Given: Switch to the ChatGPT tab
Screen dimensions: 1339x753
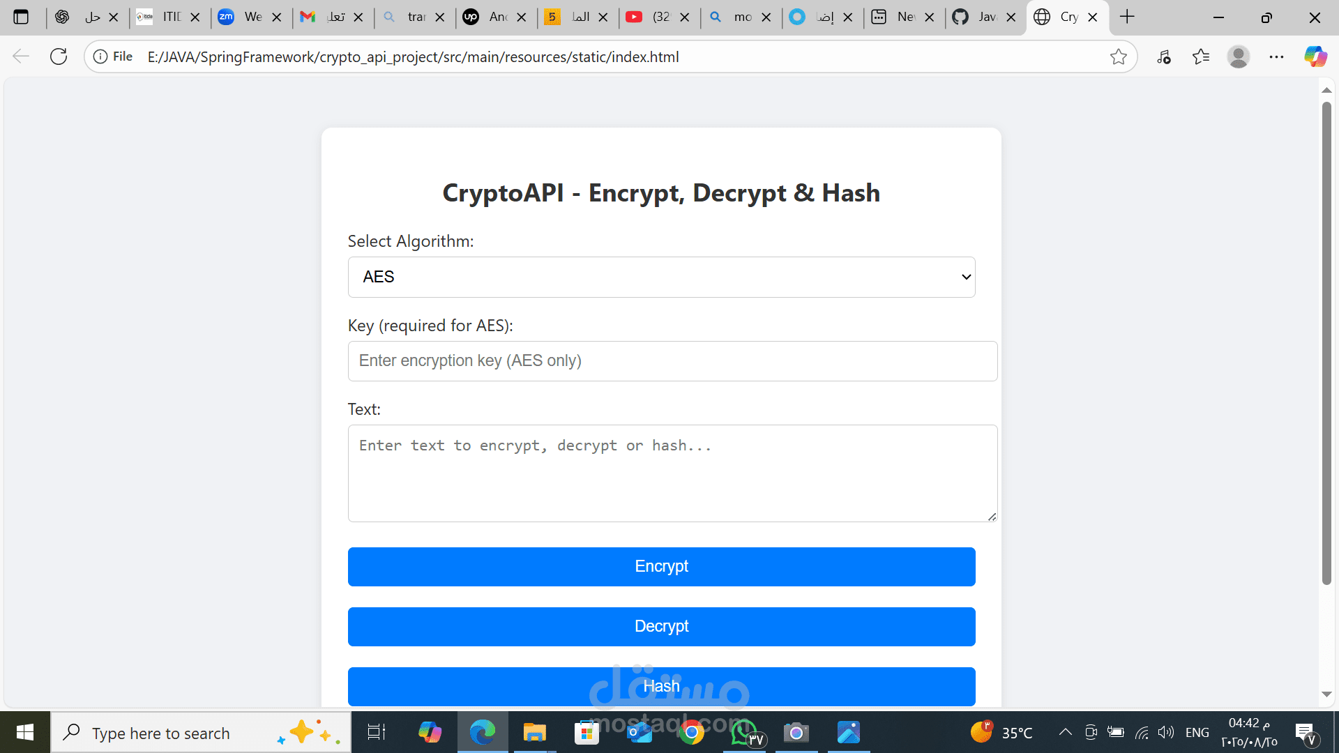Looking at the screenshot, I should [x=87, y=17].
